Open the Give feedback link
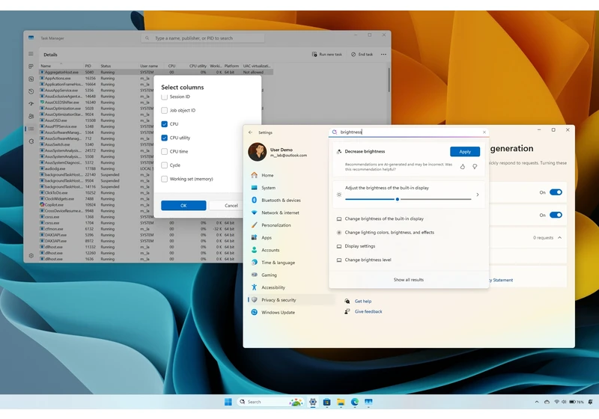The image size is (599, 419). [368, 311]
